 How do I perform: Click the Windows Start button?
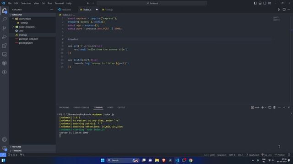[103, 160]
